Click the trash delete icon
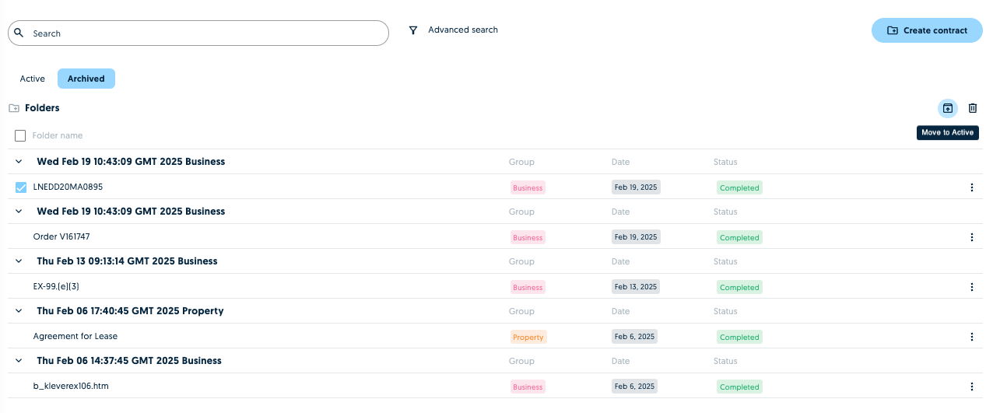The height and width of the screenshot is (413, 1000). pyautogui.click(x=972, y=108)
